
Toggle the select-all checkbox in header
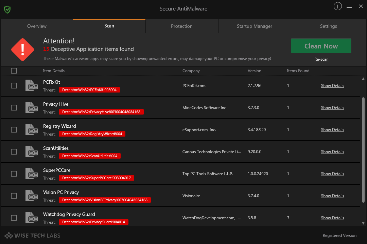[x=14, y=71]
